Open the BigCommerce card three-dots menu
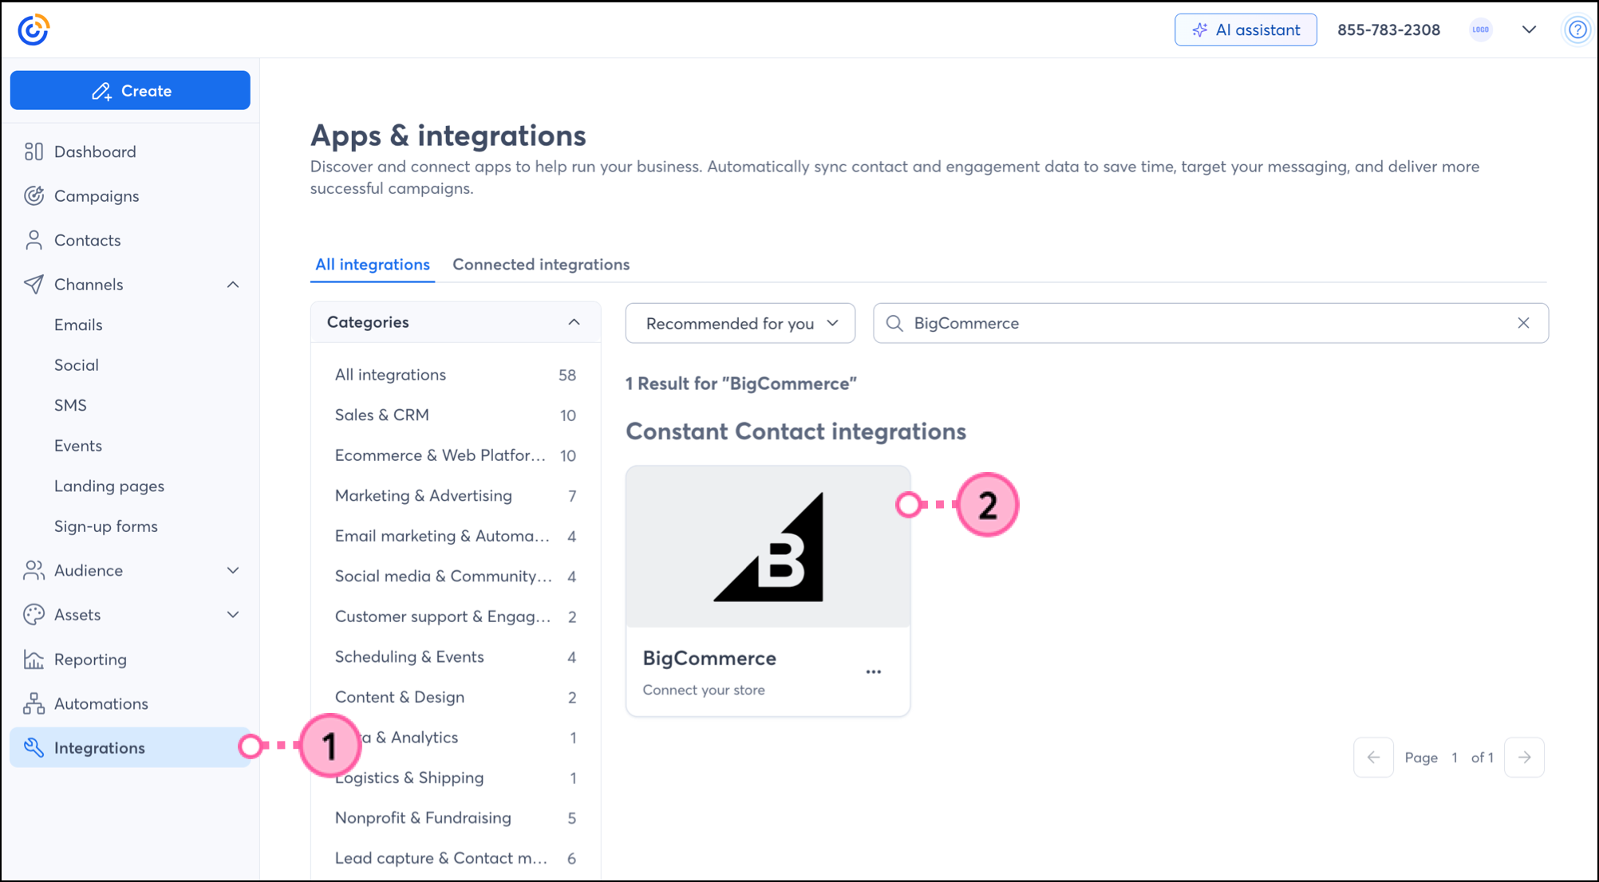The image size is (1599, 882). pyautogui.click(x=874, y=672)
